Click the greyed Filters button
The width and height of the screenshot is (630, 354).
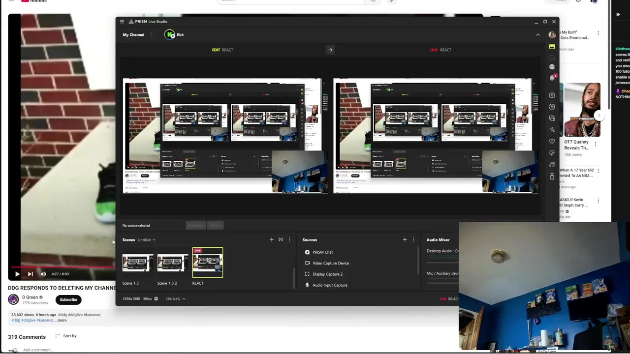215,225
